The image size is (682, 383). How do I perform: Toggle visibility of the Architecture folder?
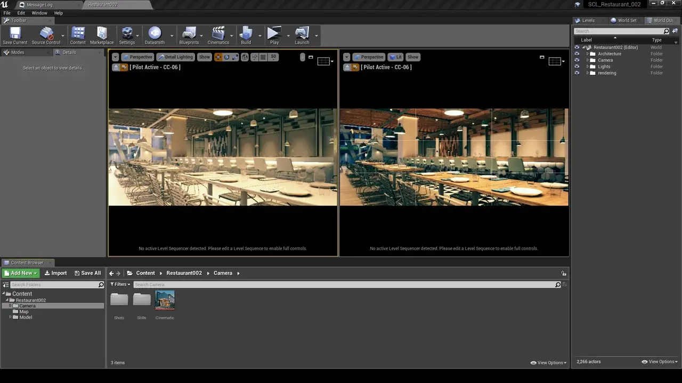[577, 54]
